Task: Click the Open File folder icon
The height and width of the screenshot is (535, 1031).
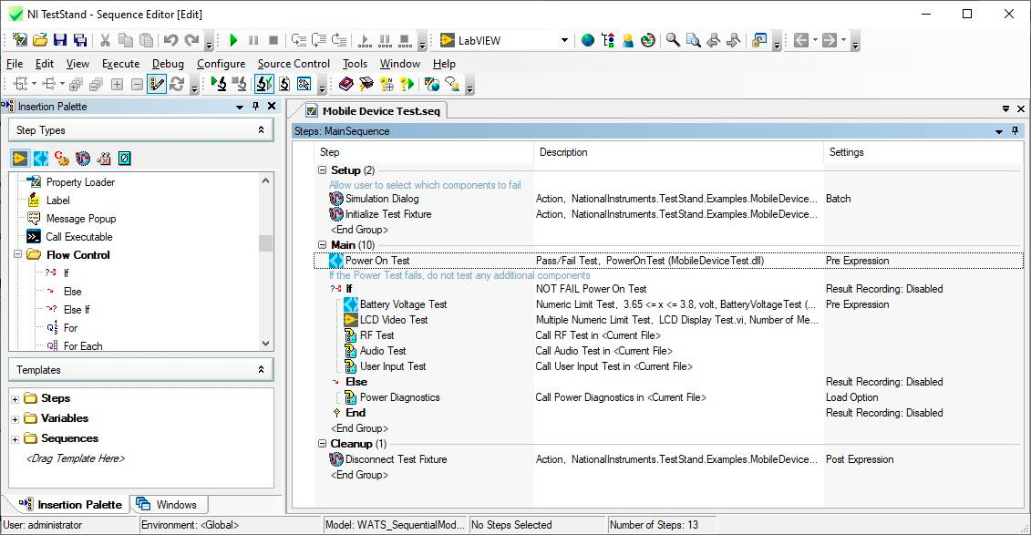Action: pos(40,40)
